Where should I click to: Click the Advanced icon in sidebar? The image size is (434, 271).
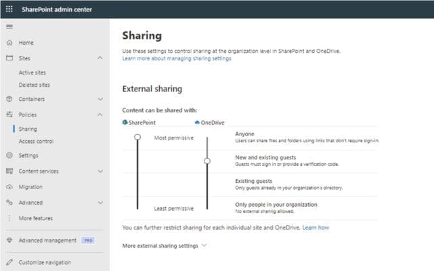pos(9,203)
